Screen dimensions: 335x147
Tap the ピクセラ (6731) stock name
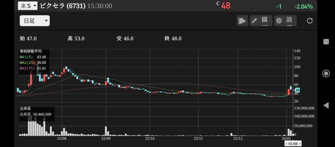[62, 6]
